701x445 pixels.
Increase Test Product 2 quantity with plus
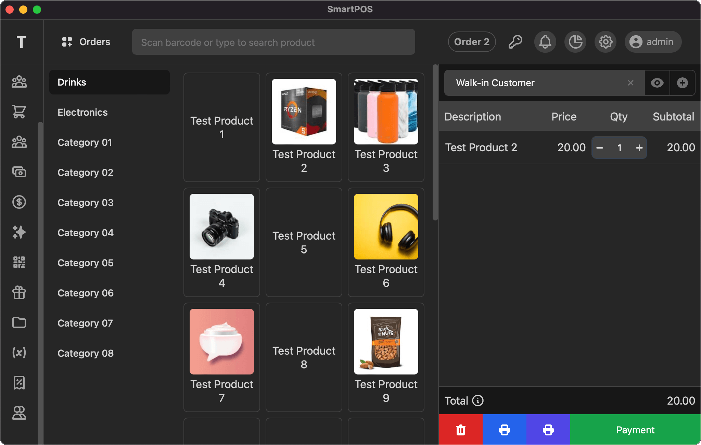pos(639,148)
